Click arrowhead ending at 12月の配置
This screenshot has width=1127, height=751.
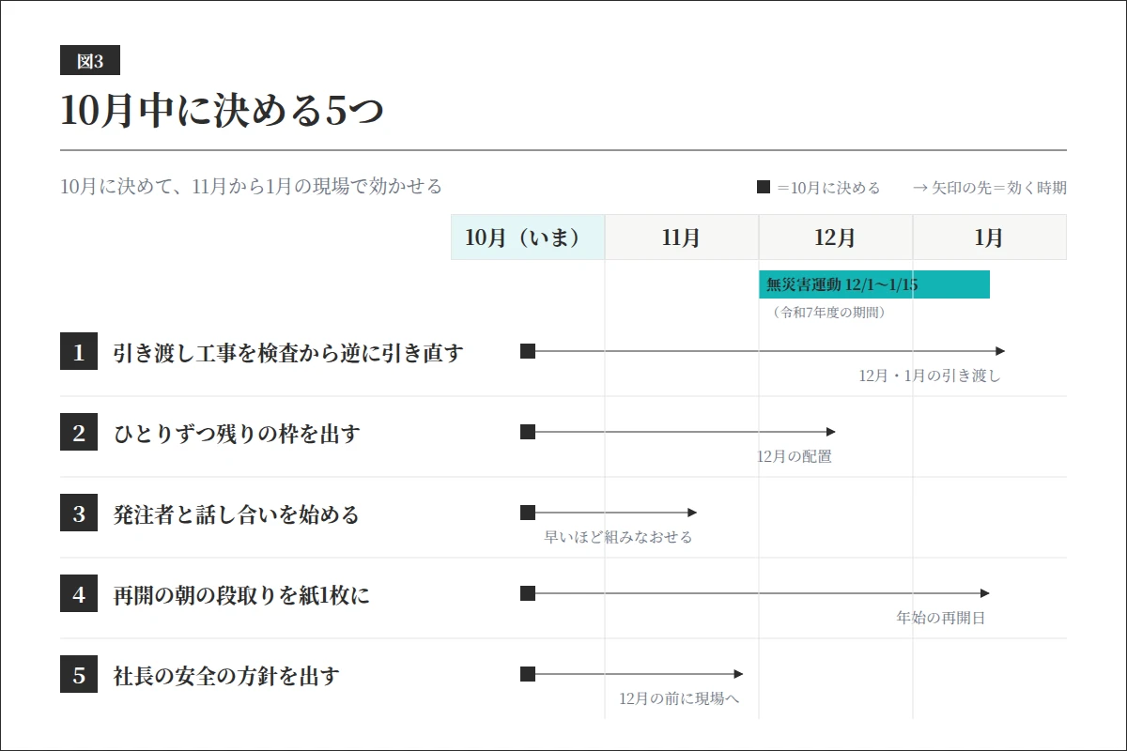(830, 432)
